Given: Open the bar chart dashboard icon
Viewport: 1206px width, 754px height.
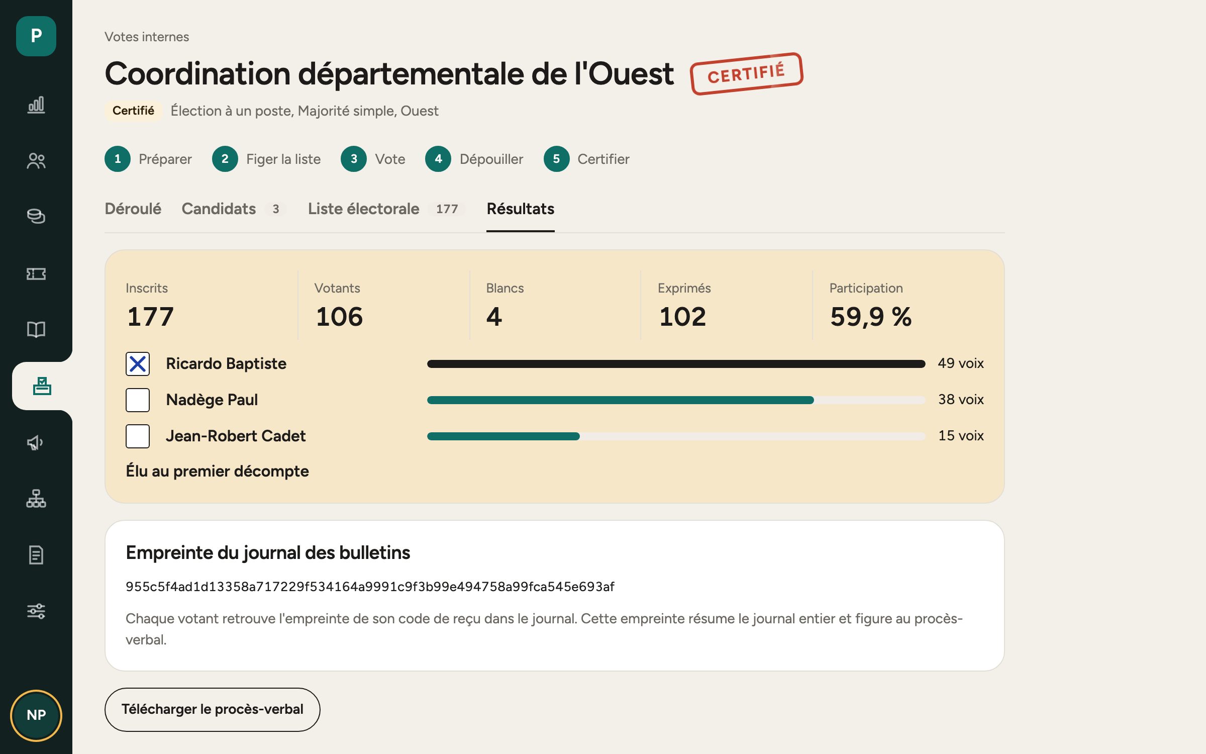Looking at the screenshot, I should coord(36,105).
